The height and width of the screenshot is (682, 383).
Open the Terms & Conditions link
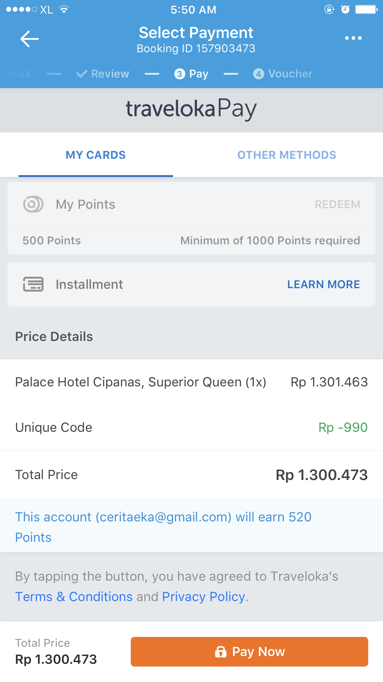pos(74,597)
